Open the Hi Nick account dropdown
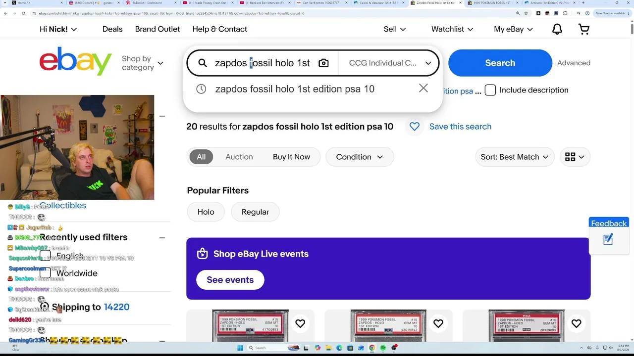 (58, 29)
